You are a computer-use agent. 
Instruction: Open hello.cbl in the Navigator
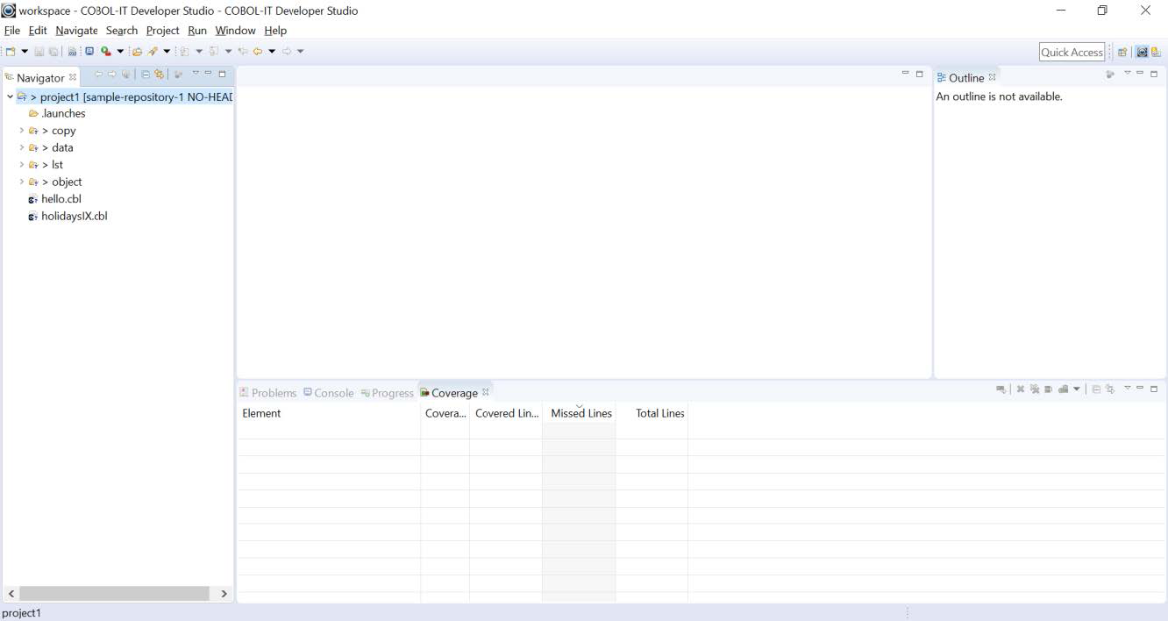[x=61, y=199]
